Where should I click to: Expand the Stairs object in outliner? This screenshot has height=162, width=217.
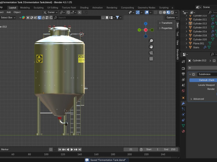186,47
